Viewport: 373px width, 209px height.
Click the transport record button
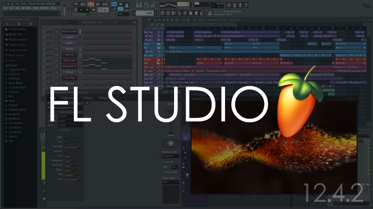(94, 10)
